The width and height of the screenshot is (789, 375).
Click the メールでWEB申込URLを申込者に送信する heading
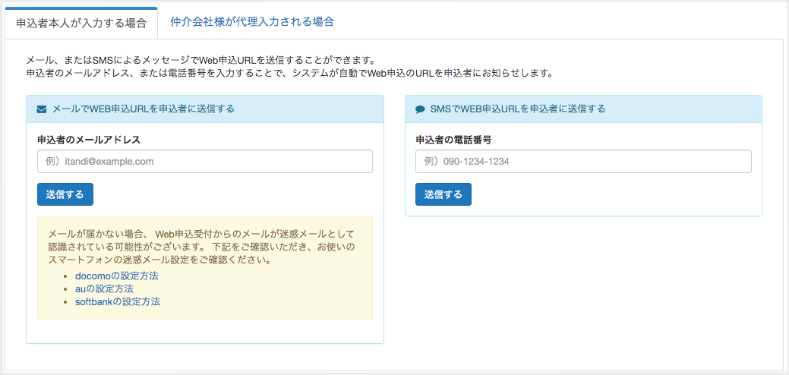pos(144,109)
